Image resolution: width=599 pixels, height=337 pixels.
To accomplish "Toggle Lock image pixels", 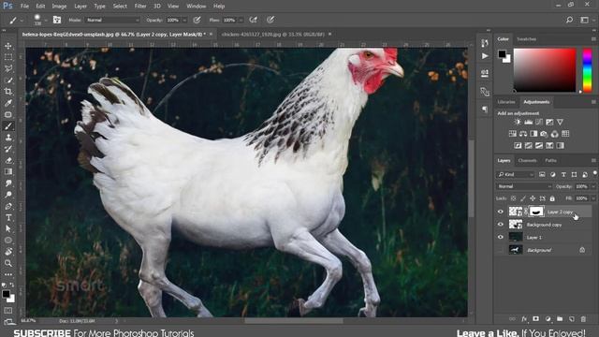I will tap(523, 198).
